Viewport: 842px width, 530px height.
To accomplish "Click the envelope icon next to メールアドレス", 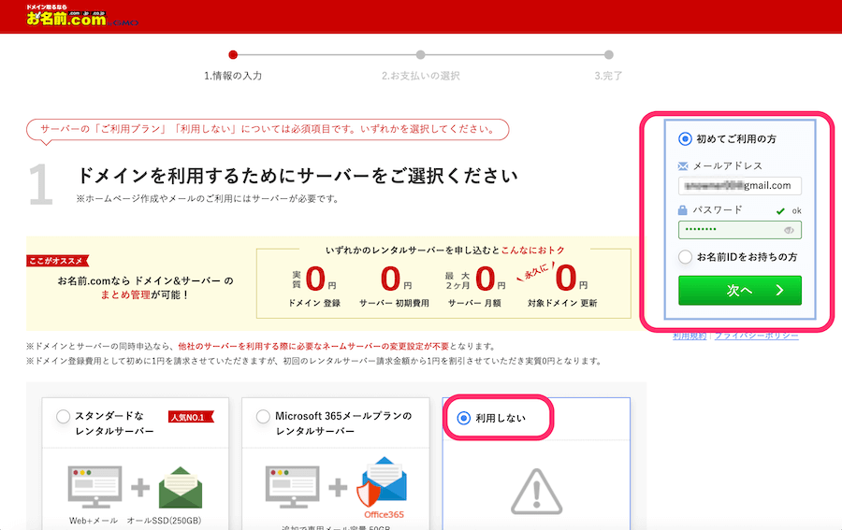I will 683,166.
